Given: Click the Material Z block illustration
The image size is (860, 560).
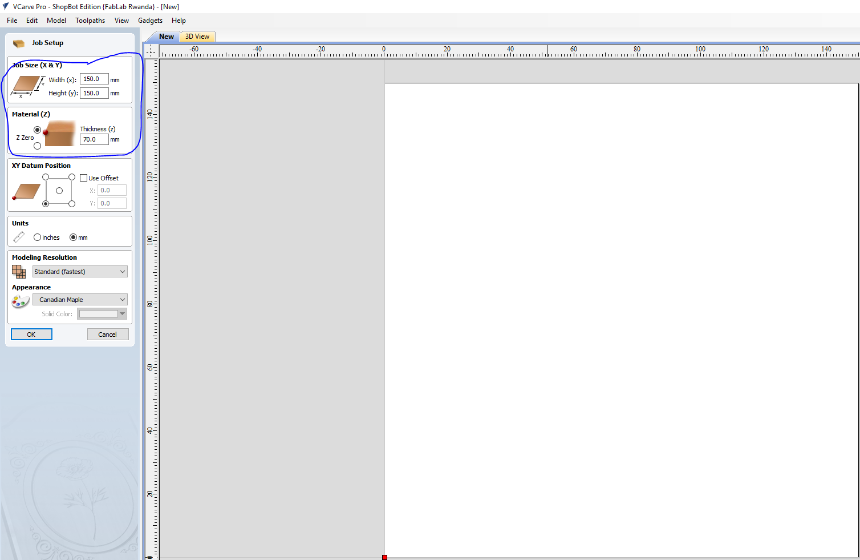Looking at the screenshot, I should point(59,134).
